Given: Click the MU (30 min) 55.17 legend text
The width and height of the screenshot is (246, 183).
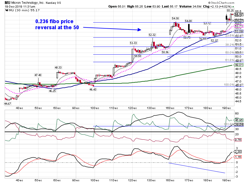Looking at the screenshot, I should 24,10.
